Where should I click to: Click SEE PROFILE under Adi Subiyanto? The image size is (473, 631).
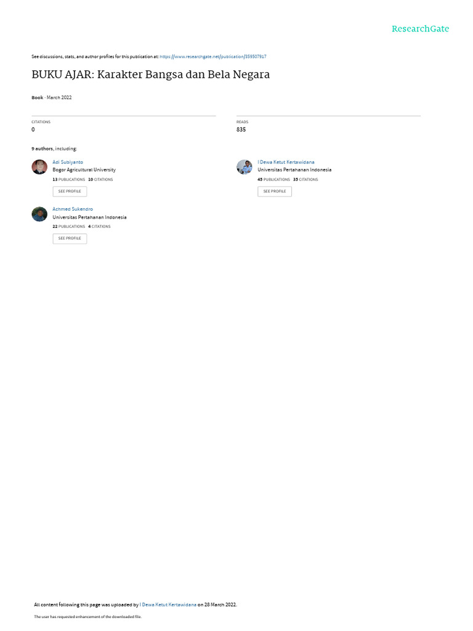[x=70, y=192]
